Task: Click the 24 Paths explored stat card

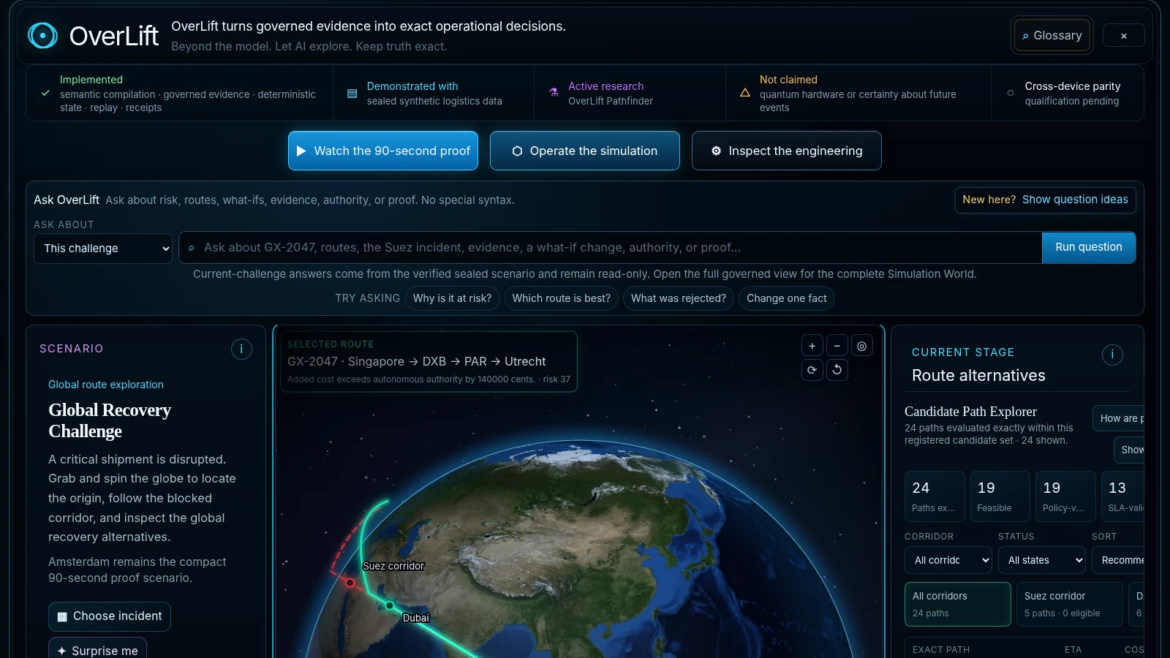Action: (935, 496)
